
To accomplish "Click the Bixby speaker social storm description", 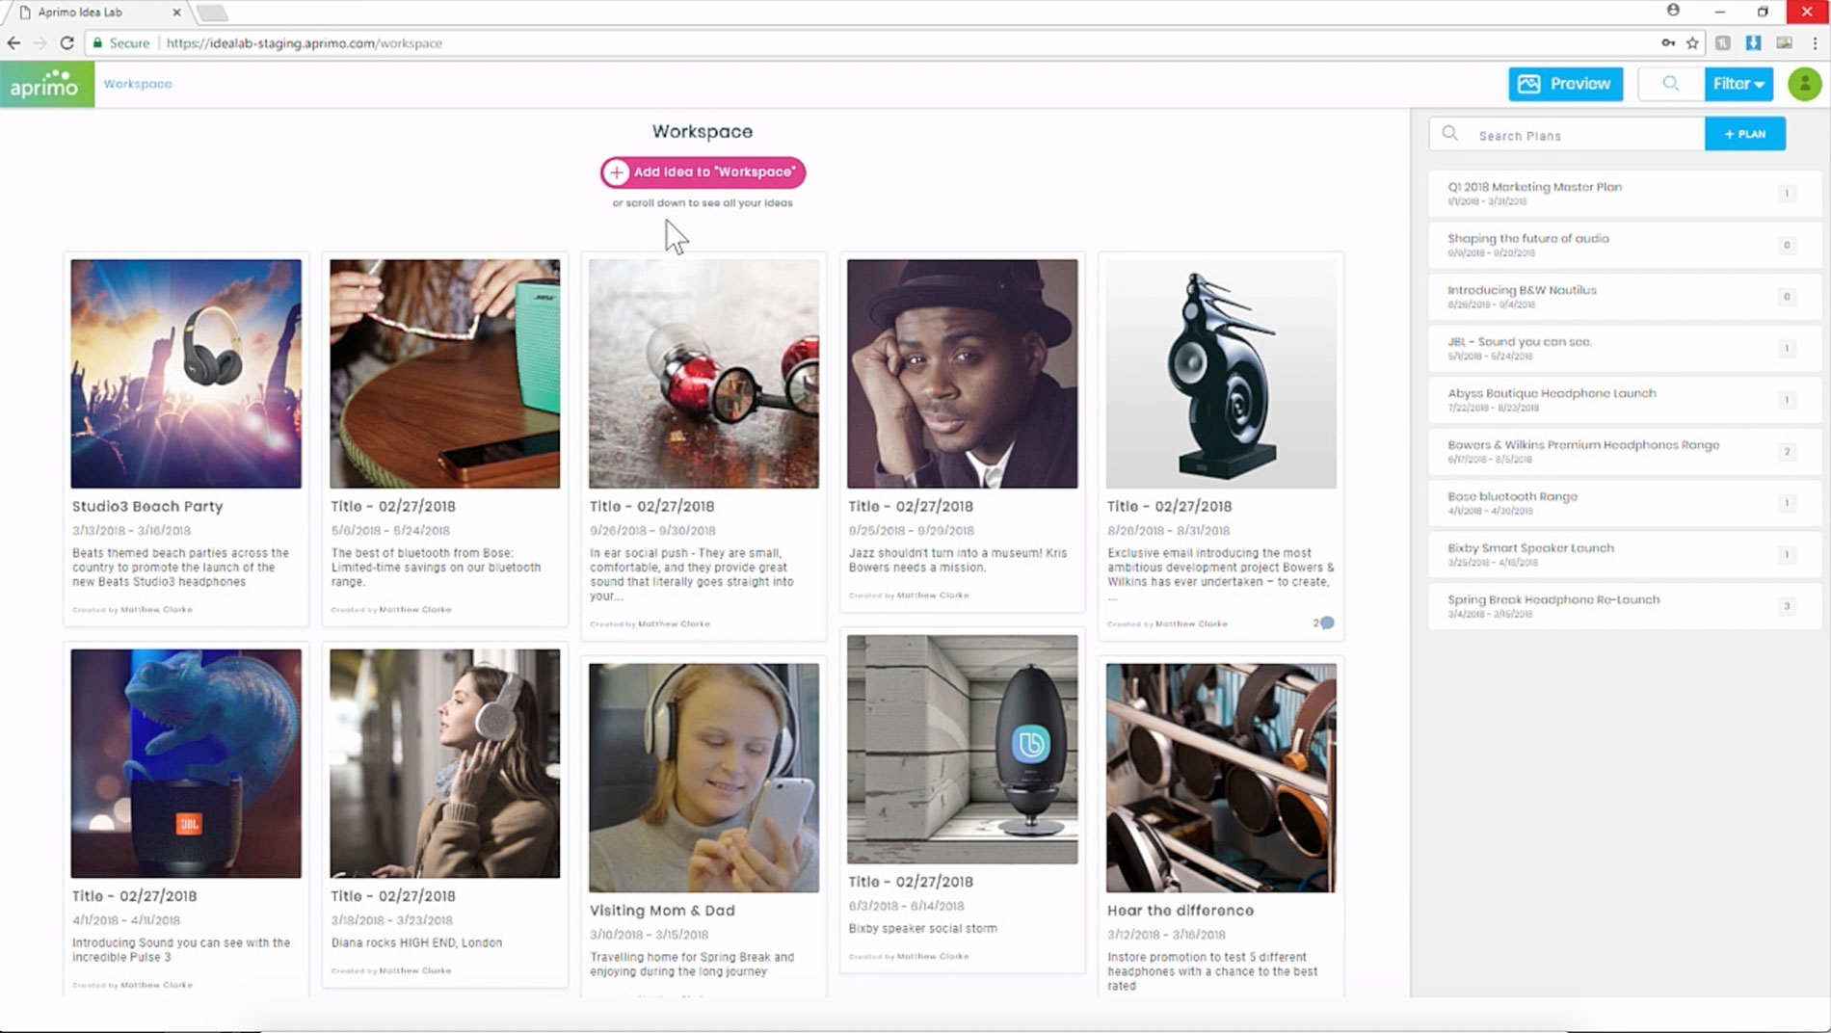I will tap(922, 929).
